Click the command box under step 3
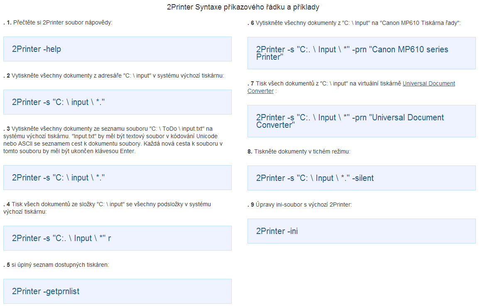480x307 pixels. point(117,178)
